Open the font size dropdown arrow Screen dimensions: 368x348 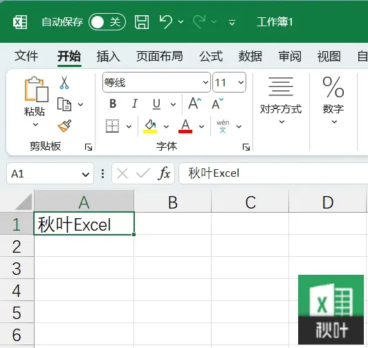click(241, 82)
